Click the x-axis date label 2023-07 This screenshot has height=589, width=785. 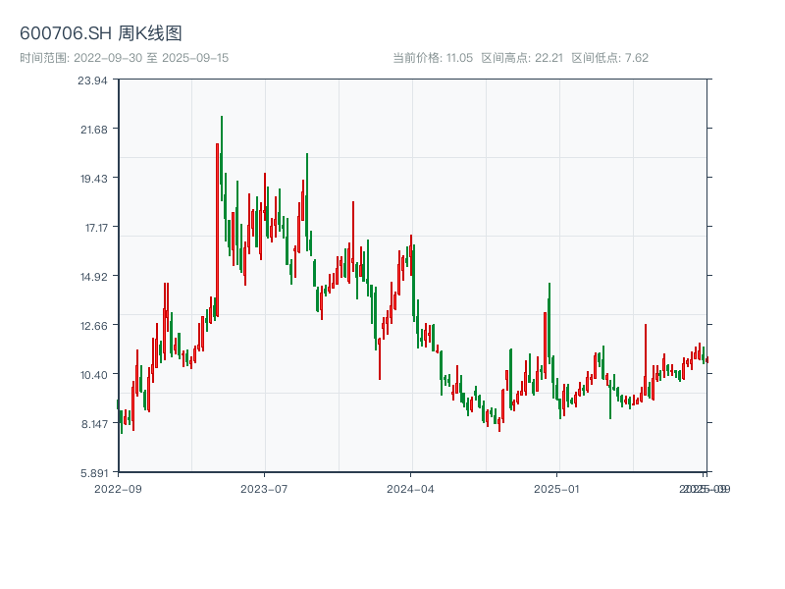tap(264, 489)
